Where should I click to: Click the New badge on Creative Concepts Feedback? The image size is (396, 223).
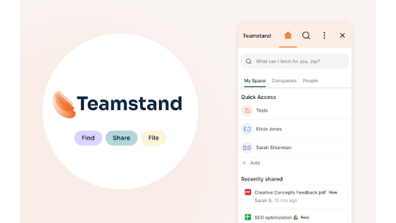point(333,193)
